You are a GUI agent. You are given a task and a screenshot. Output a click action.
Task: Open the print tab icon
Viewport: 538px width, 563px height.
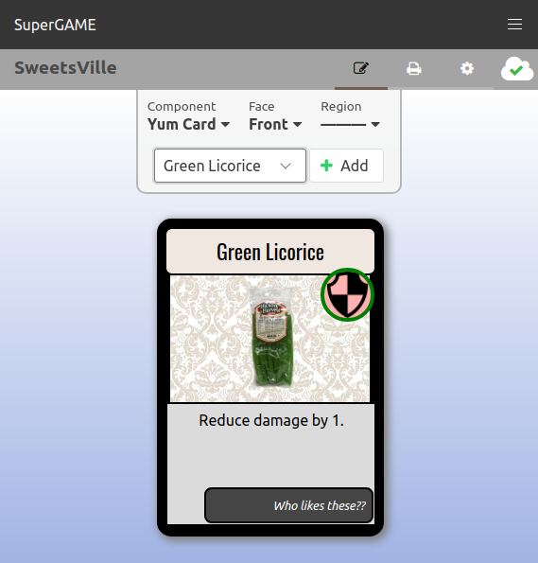[414, 68]
